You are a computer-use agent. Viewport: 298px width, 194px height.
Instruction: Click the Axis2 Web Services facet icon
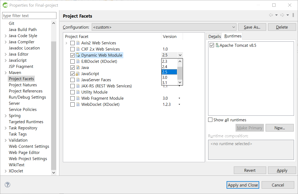tap(78, 43)
